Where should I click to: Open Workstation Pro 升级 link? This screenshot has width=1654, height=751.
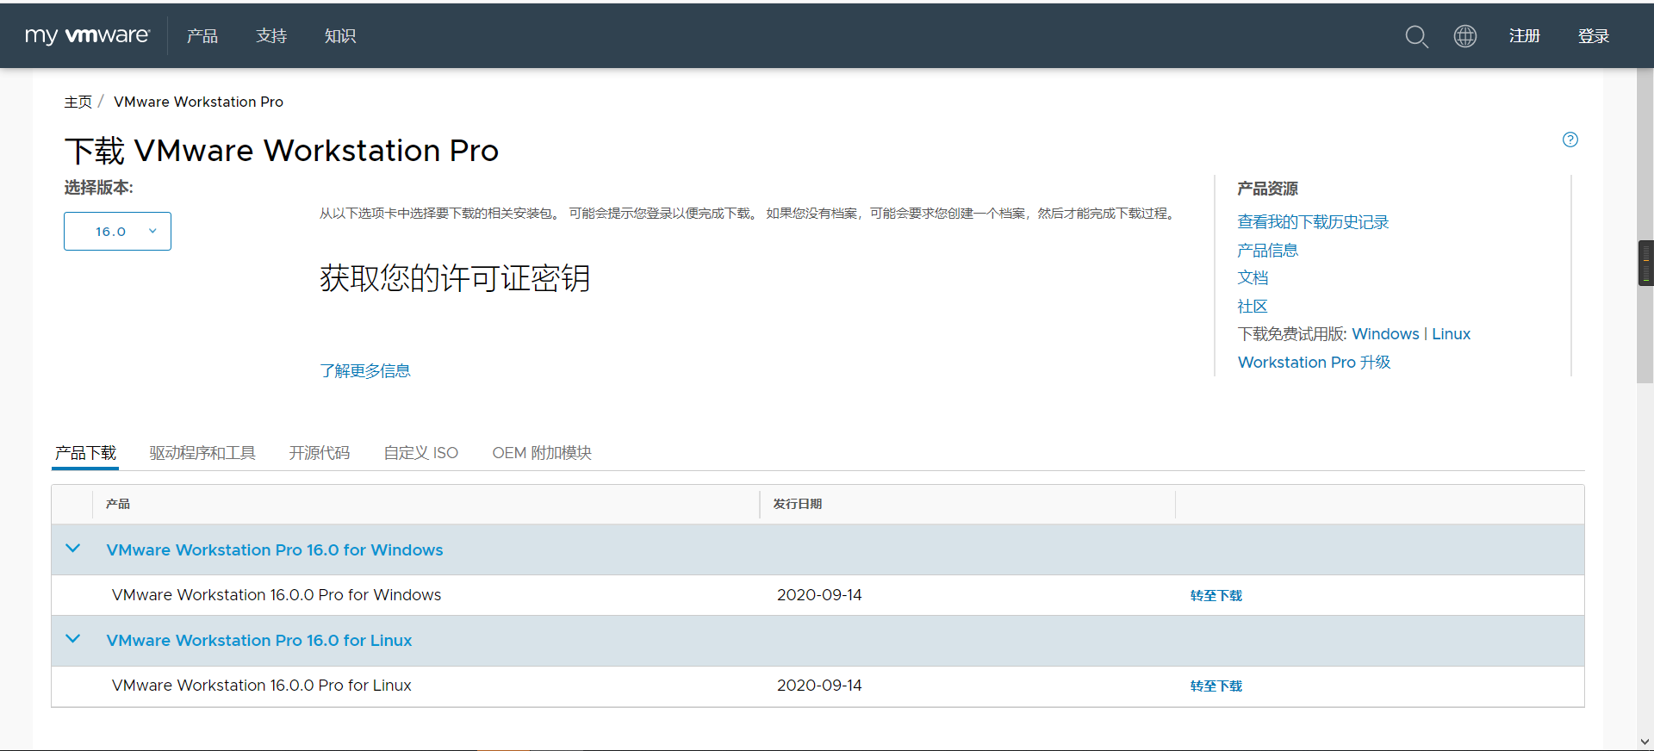pyautogui.click(x=1315, y=363)
